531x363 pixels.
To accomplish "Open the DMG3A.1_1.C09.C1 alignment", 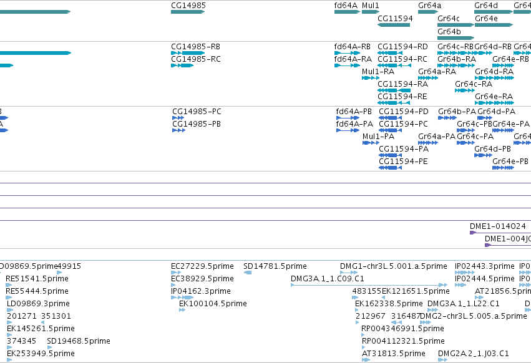I will (369, 285).
